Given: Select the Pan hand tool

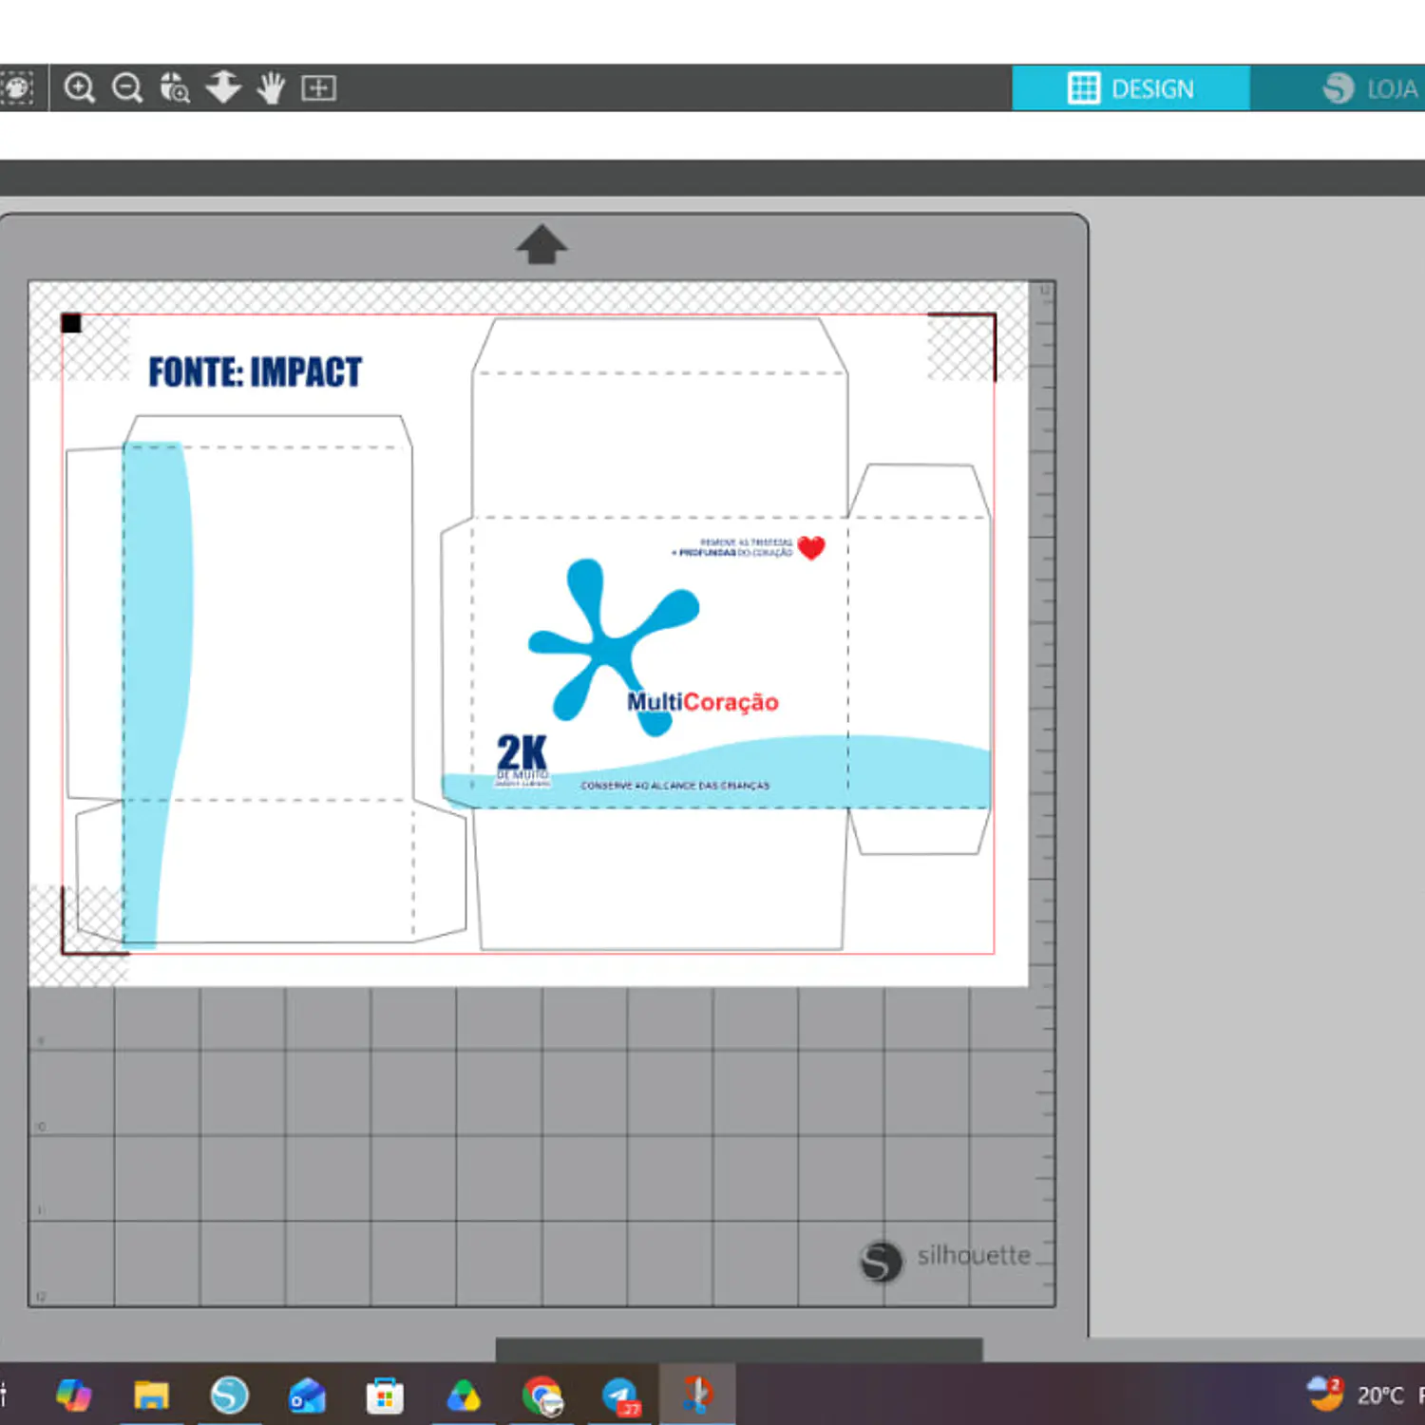Looking at the screenshot, I should 271,88.
